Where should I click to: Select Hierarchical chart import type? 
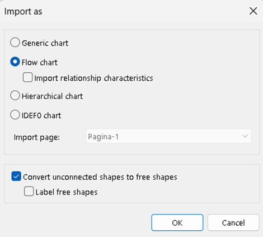[15, 95]
